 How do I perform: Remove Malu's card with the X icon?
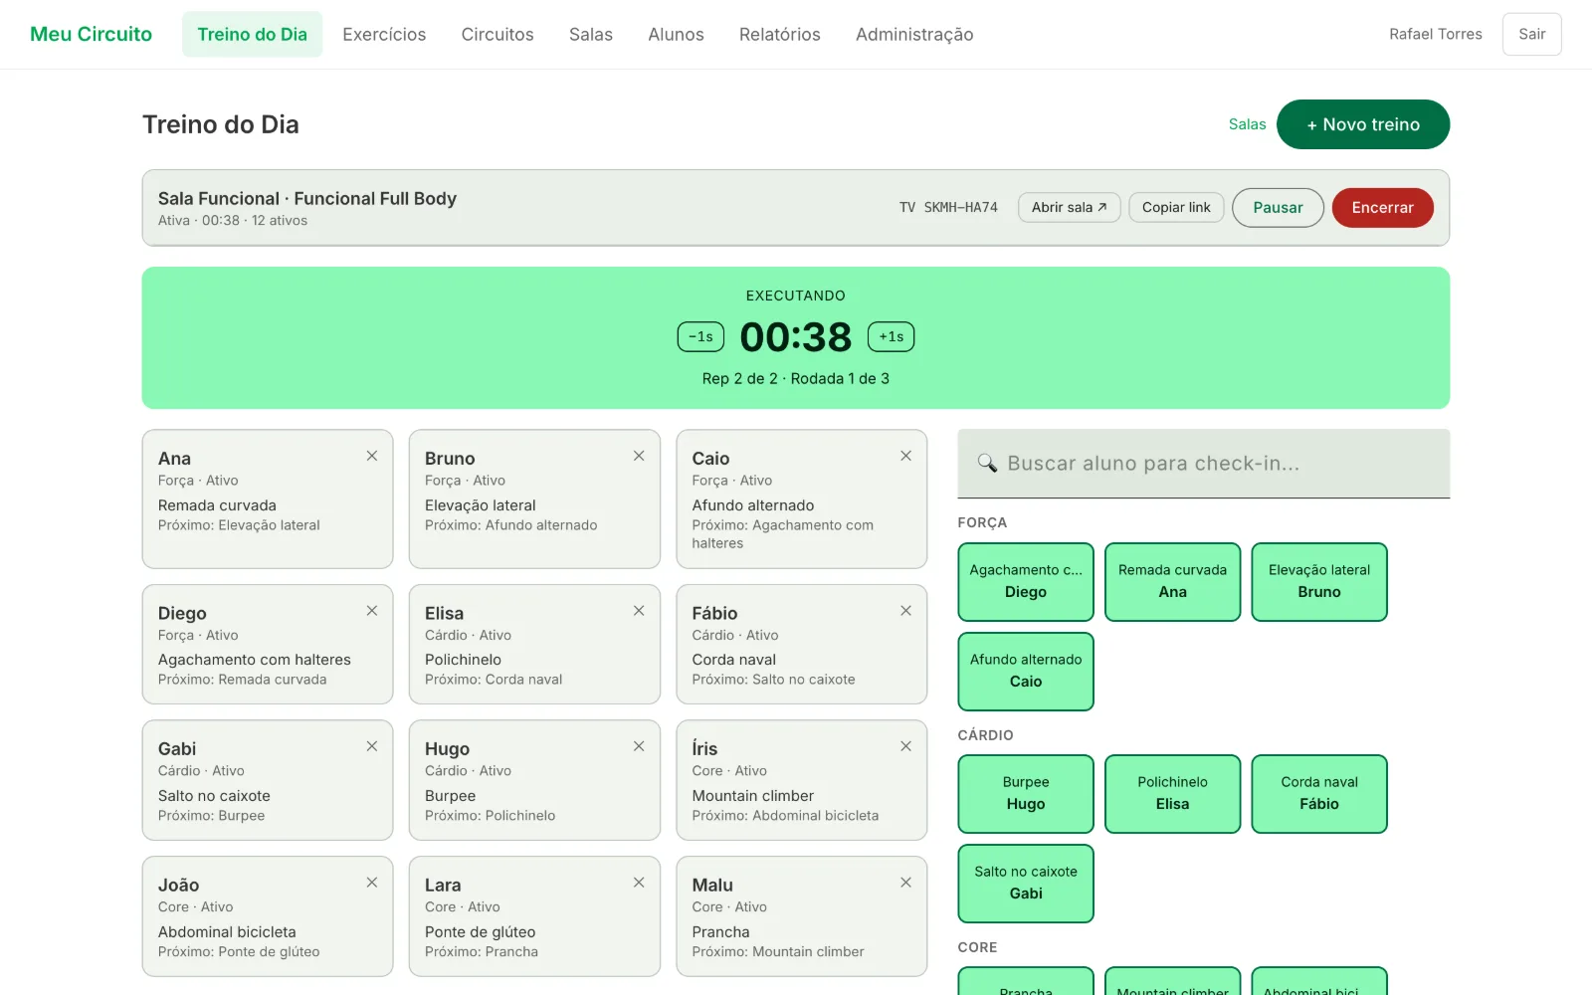point(905,883)
